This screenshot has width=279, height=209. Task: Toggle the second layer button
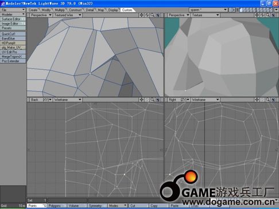[x=245, y=10]
